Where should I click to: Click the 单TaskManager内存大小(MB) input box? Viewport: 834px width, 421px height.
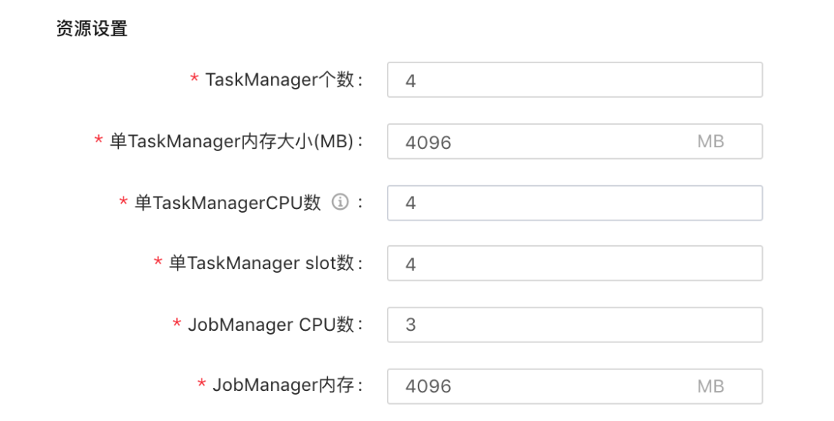(x=541, y=142)
